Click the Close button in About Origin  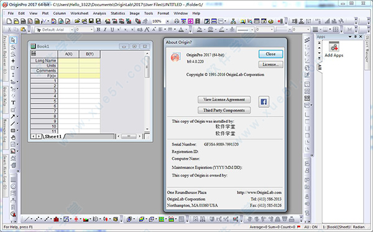pyautogui.click(x=270, y=54)
